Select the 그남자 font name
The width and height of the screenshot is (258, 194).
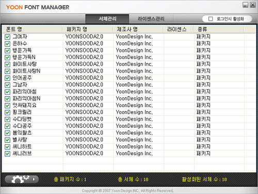(20, 85)
